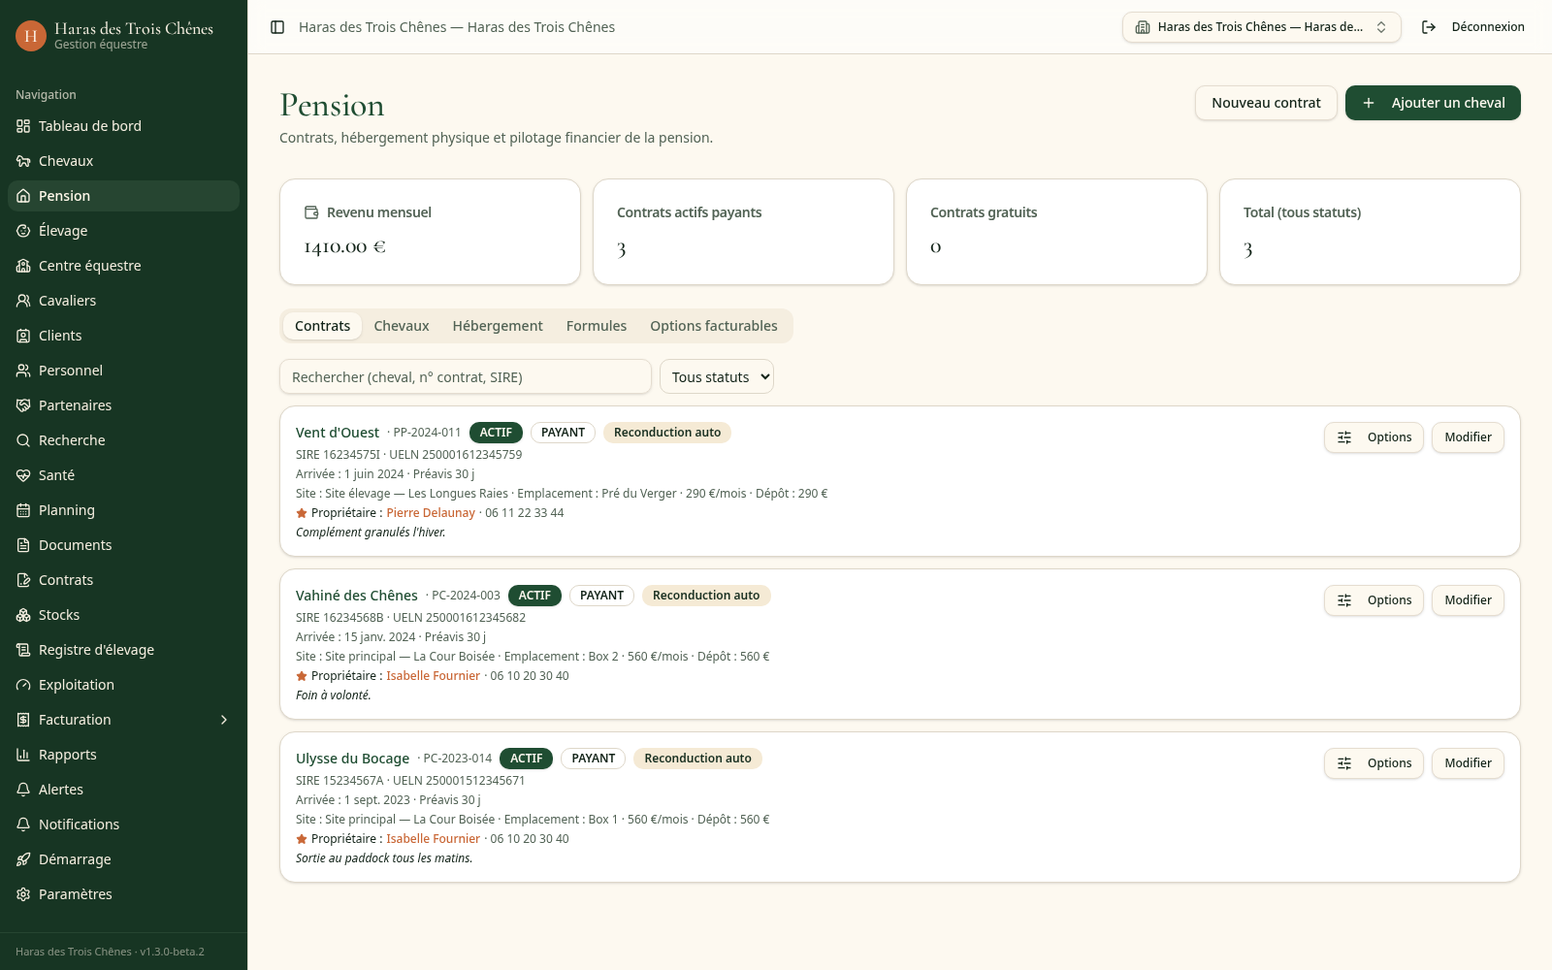Click the Partenaires handshake icon
Image resolution: width=1552 pixels, height=970 pixels.
click(x=23, y=405)
